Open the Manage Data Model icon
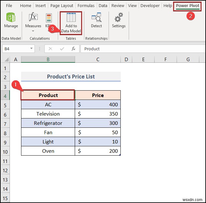The width and height of the screenshot is (206, 203). [11, 17]
